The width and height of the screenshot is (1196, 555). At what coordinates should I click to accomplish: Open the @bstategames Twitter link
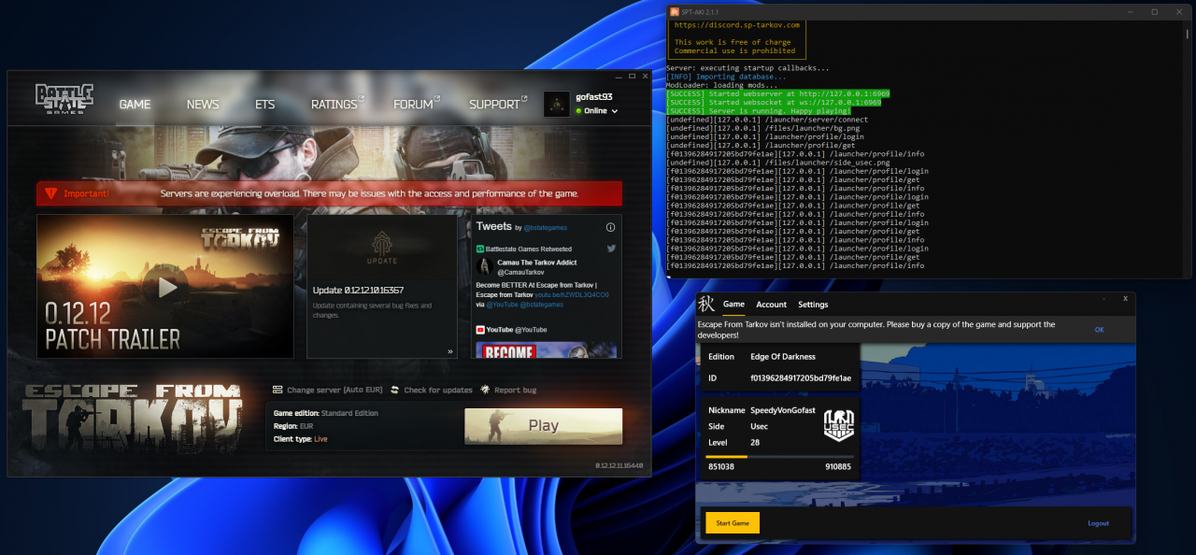pos(546,227)
